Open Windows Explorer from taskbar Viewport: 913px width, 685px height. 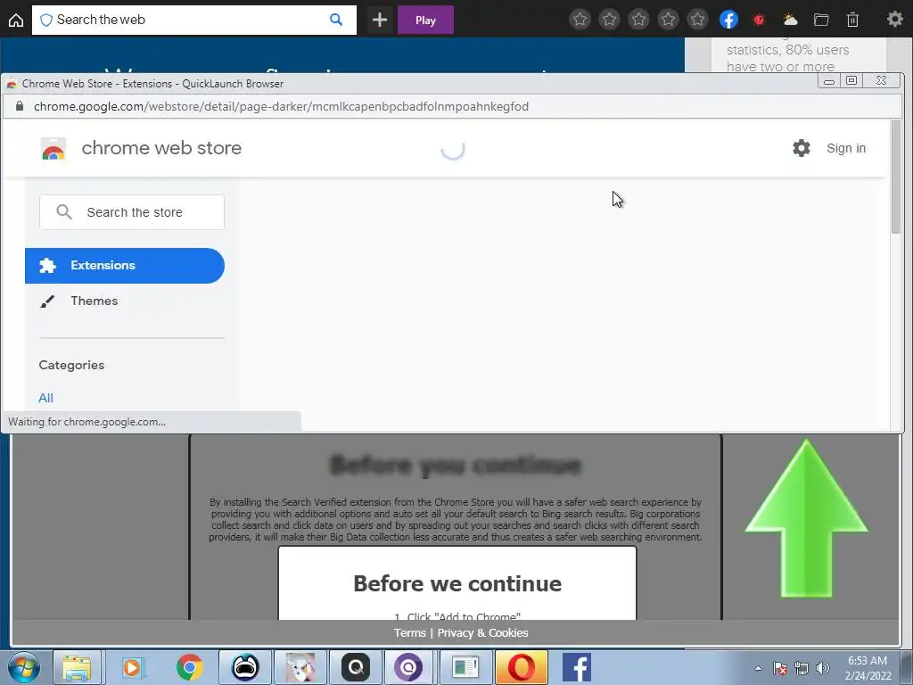coord(77,667)
